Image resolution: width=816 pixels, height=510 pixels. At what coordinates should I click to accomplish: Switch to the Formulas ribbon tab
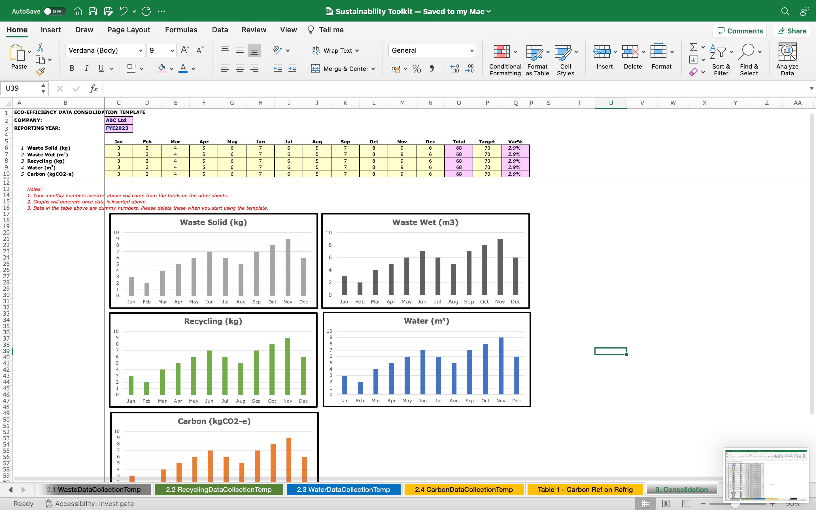tap(181, 30)
